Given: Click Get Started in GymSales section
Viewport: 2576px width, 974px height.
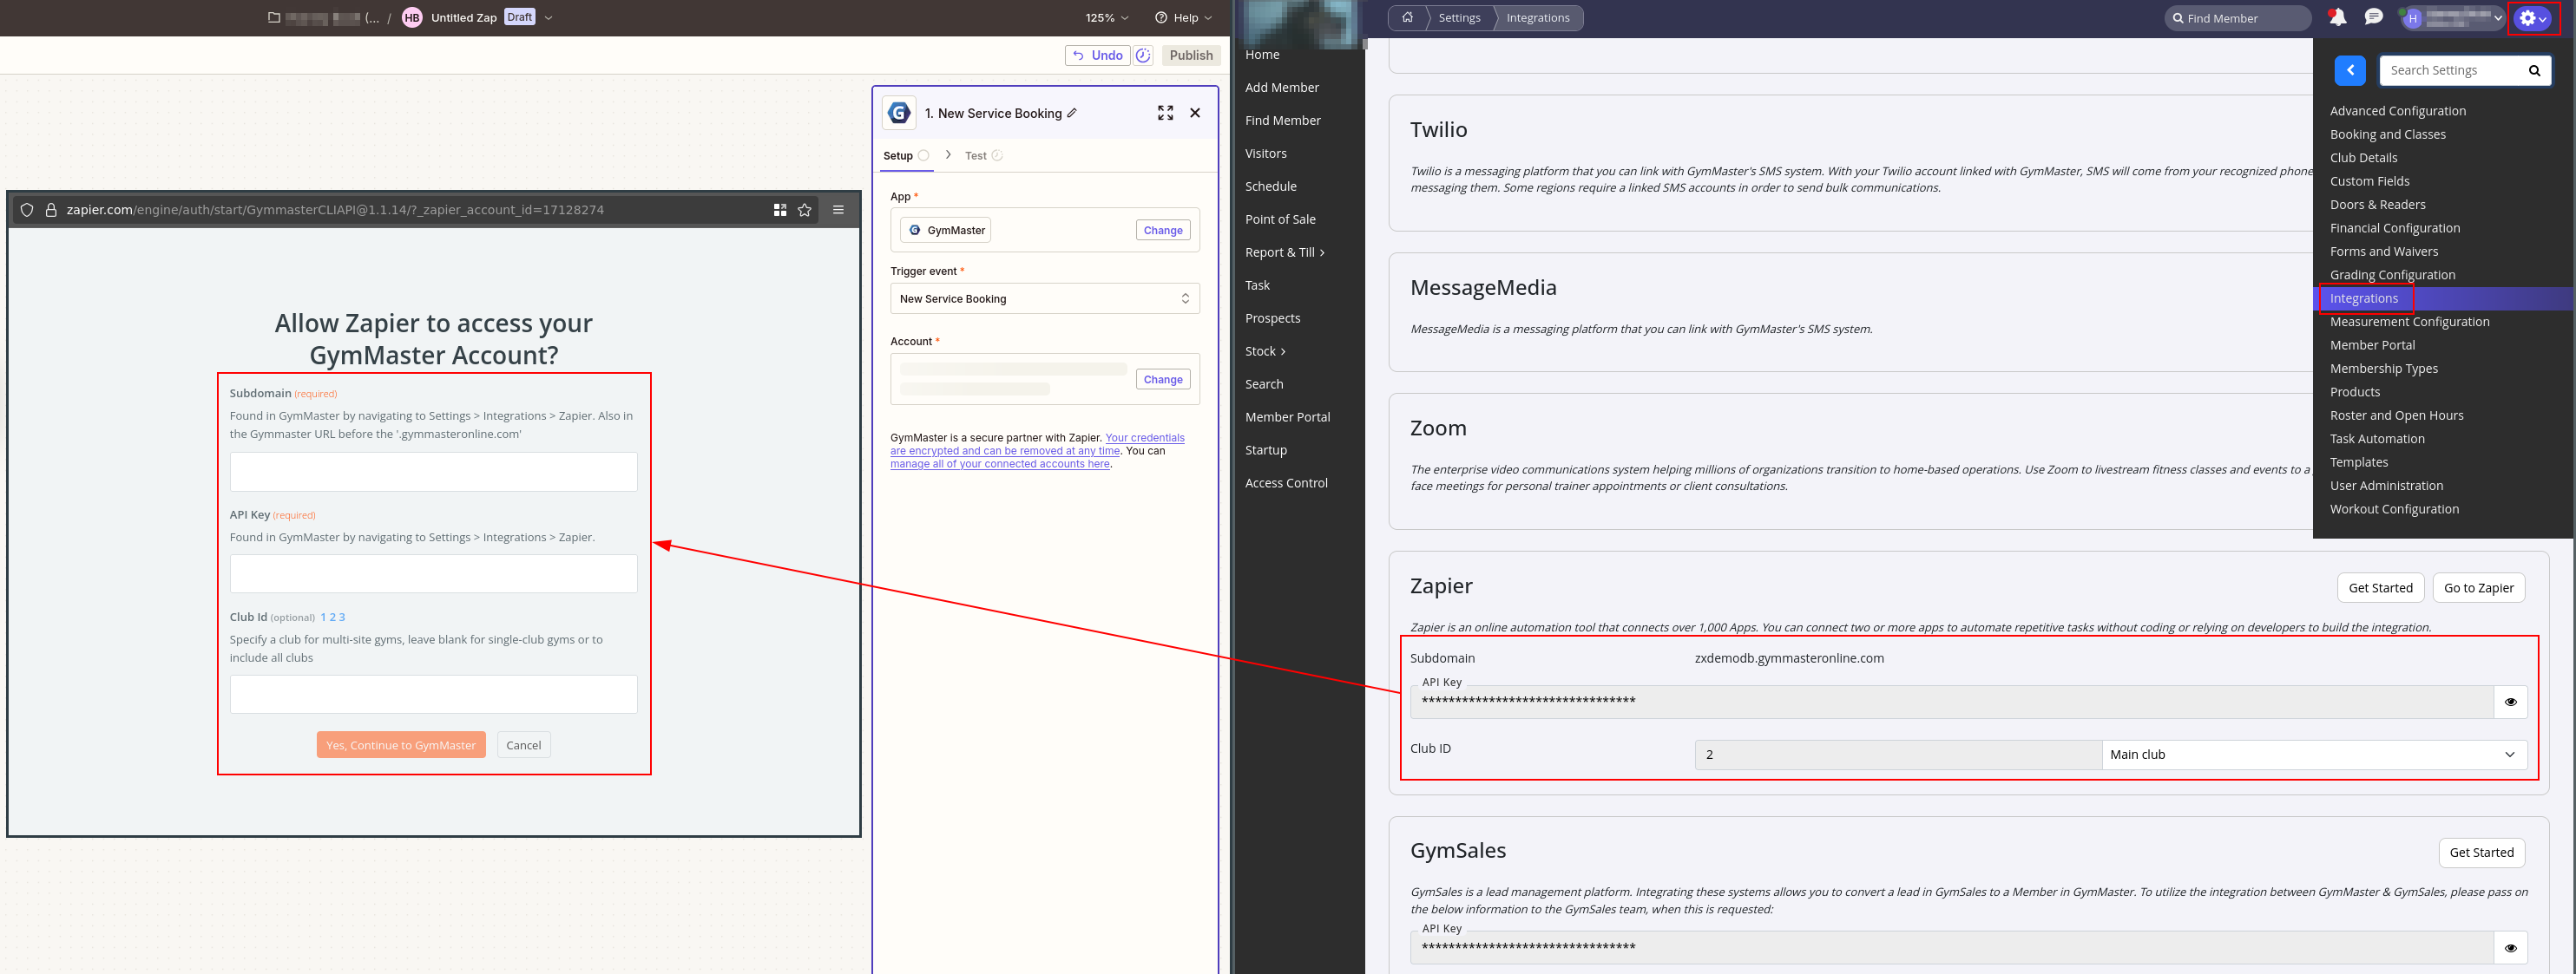Looking at the screenshot, I should (2481, 853).
